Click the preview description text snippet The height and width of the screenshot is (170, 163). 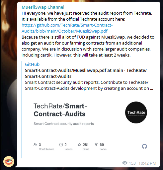(89, 85)
